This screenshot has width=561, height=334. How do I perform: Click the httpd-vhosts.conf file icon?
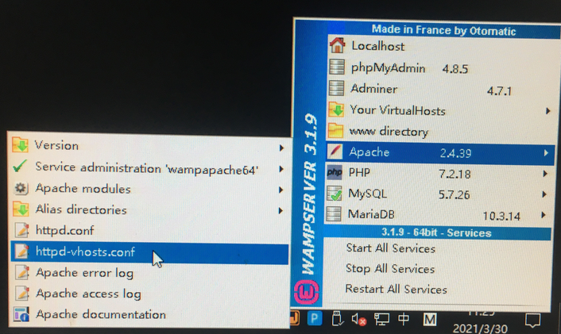coord(21,252)
